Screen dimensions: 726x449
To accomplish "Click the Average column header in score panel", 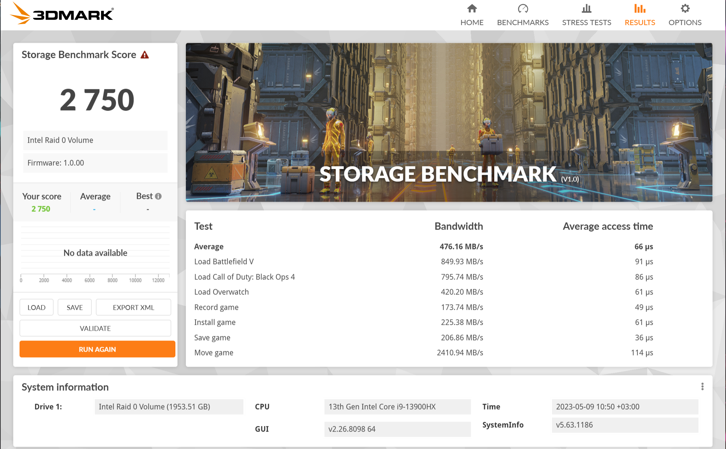I will (95, 196).
